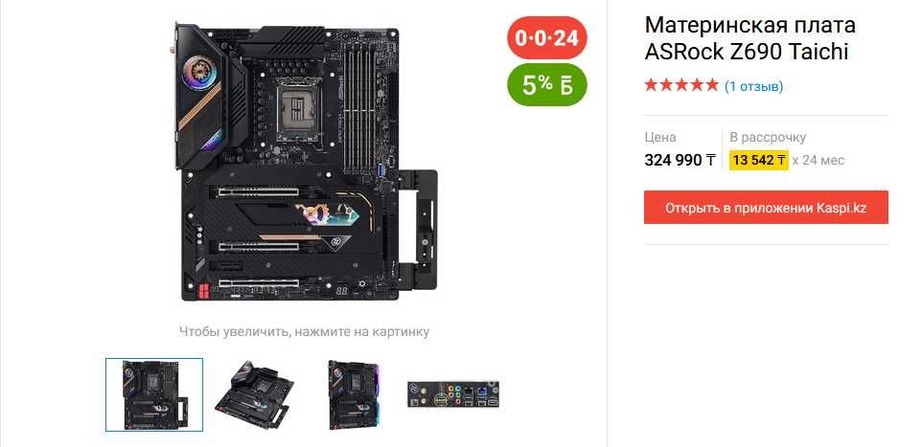Click the Материнская плата ASRock Z690 Taichi title

coord(749,38)
